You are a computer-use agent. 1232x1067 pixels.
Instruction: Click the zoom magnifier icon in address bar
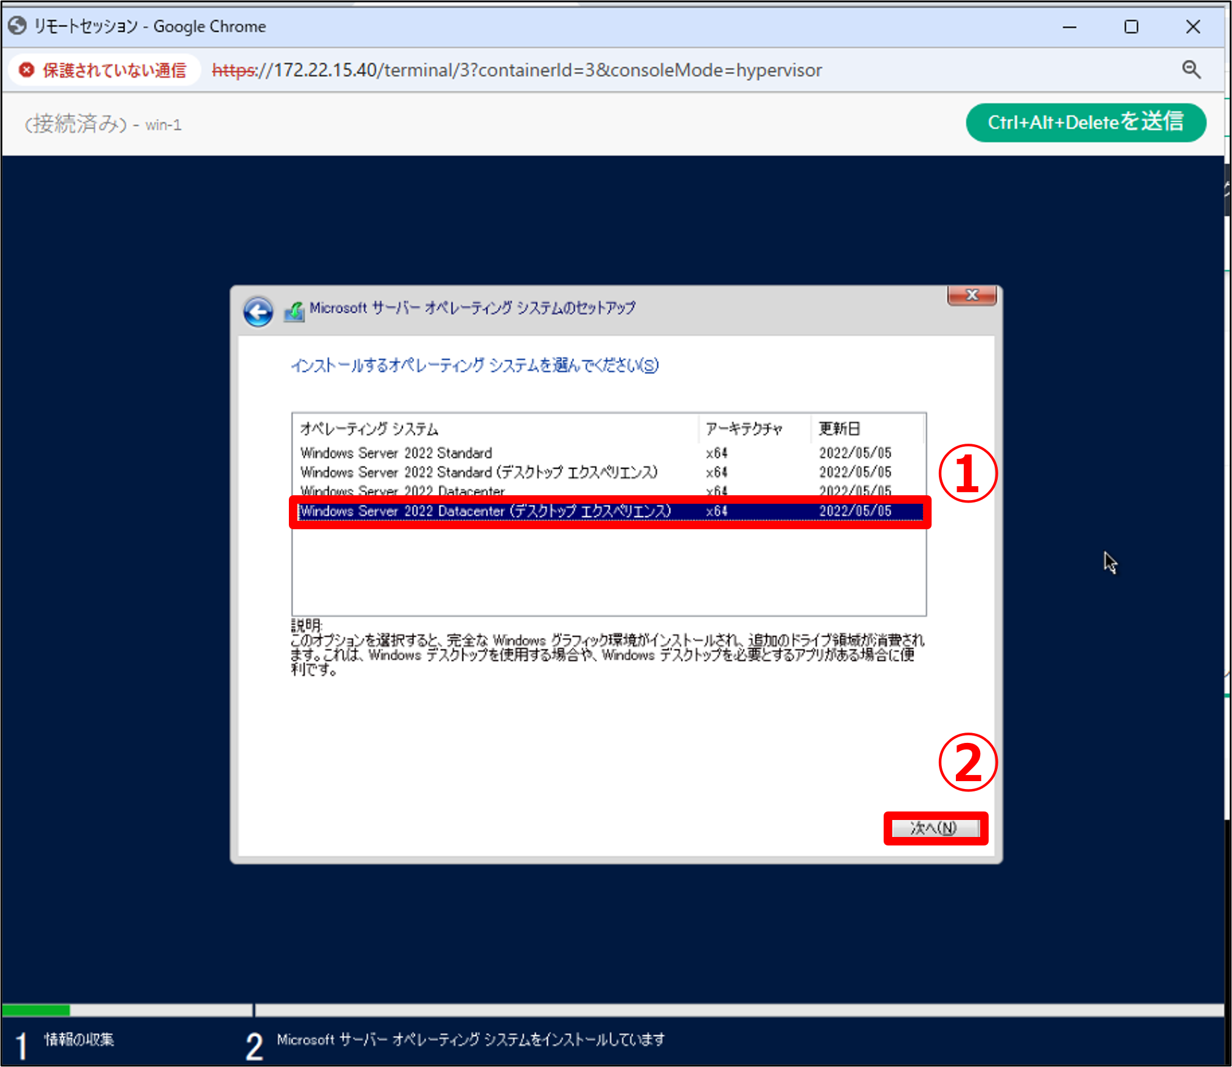coord(1191,70)
